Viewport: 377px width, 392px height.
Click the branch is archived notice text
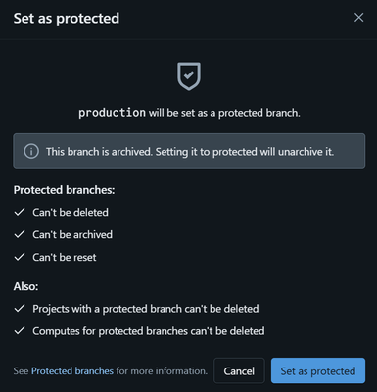point(190,152)
